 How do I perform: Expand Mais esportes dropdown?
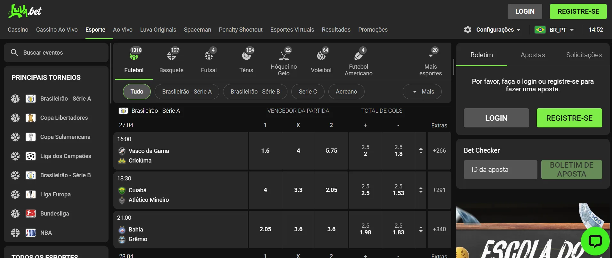[x=431, y=61]
